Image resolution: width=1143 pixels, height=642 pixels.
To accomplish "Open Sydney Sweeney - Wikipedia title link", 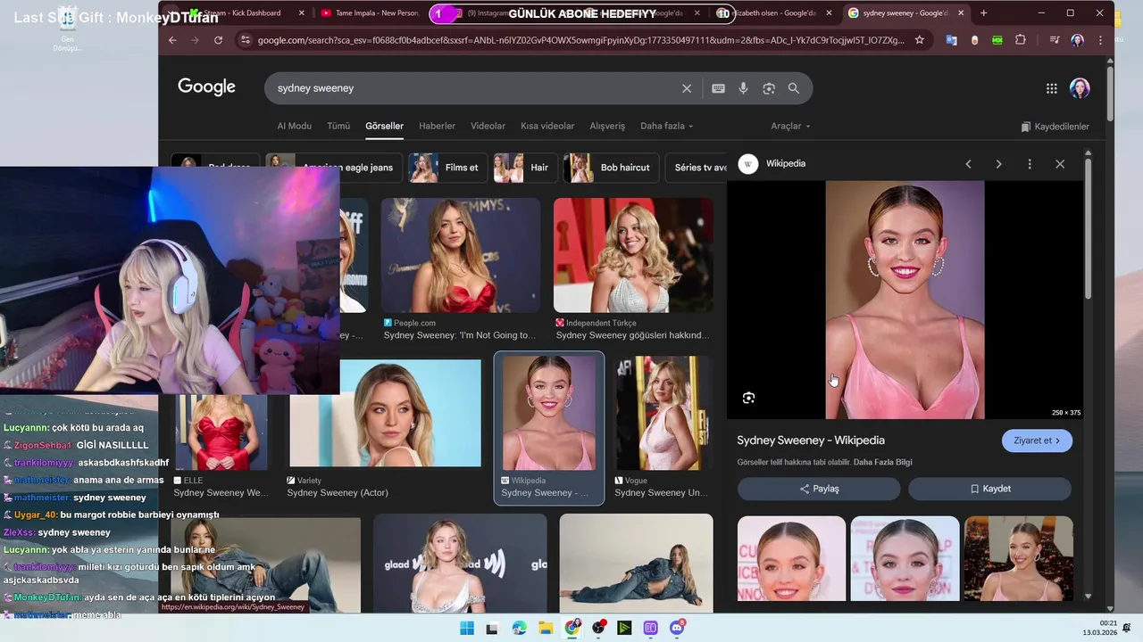I will (x=811, y=440).
